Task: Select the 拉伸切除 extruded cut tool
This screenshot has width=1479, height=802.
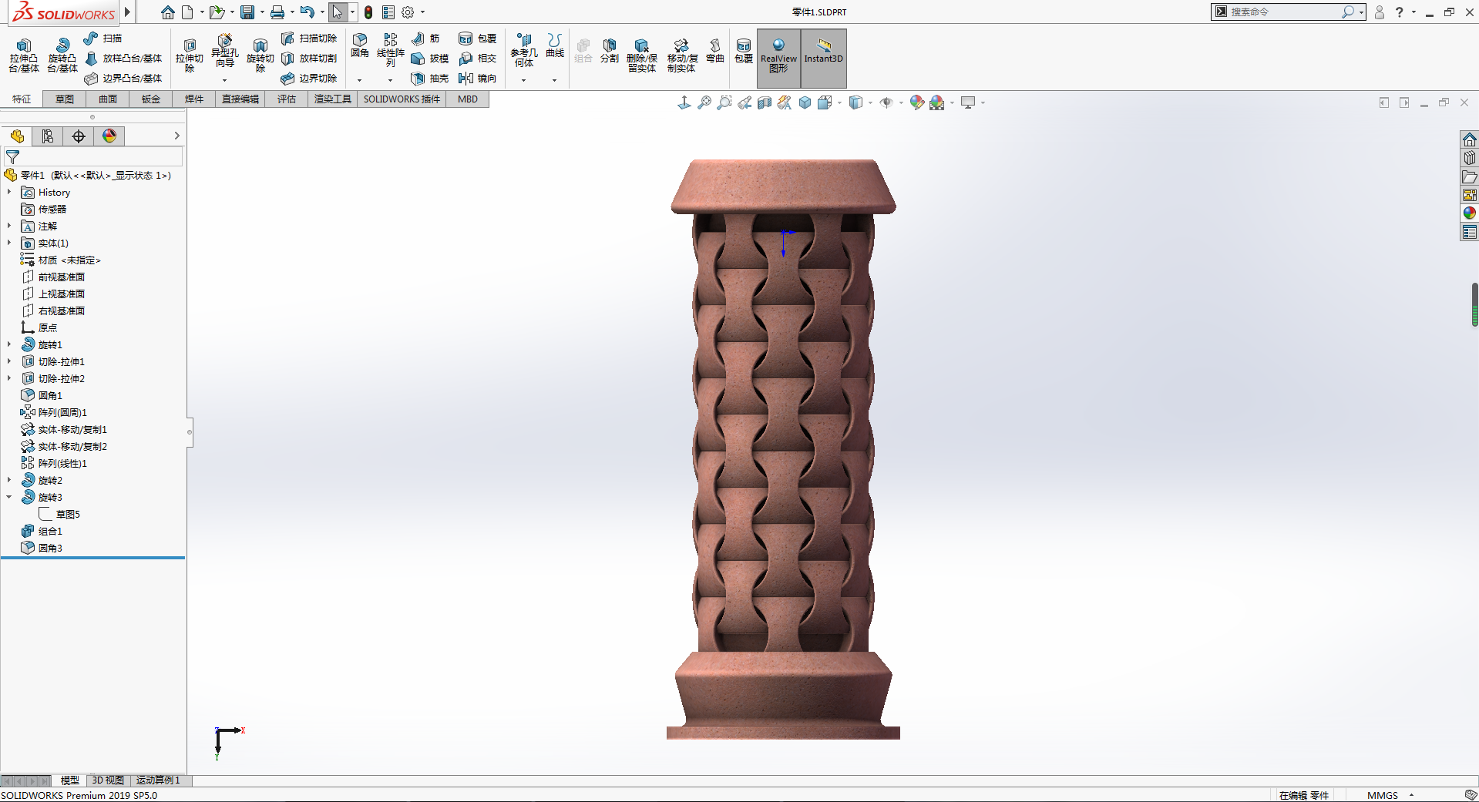Action: pos(189,55)
